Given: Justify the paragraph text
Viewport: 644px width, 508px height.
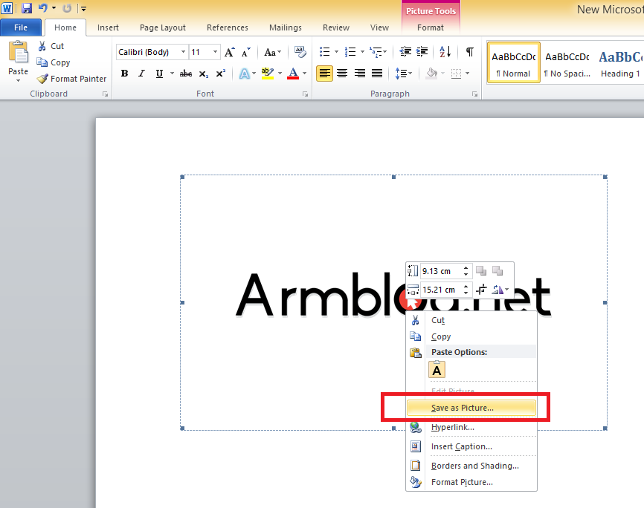Looking at the screenshot, I should (x=377, y=74).
